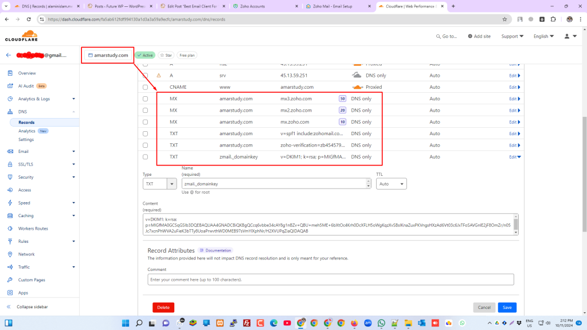587x330 pixels.
Task: Open DNS Settings sidebar item
Action: [26, 140]
